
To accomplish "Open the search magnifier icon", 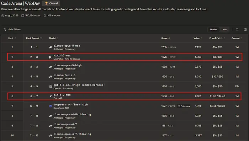I will click(x=237, y=30).
